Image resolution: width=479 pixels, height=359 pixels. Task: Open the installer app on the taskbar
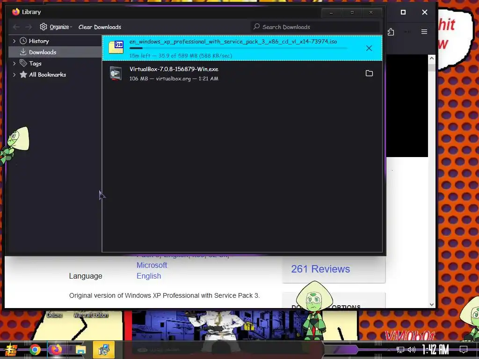(x=104, y=350)
